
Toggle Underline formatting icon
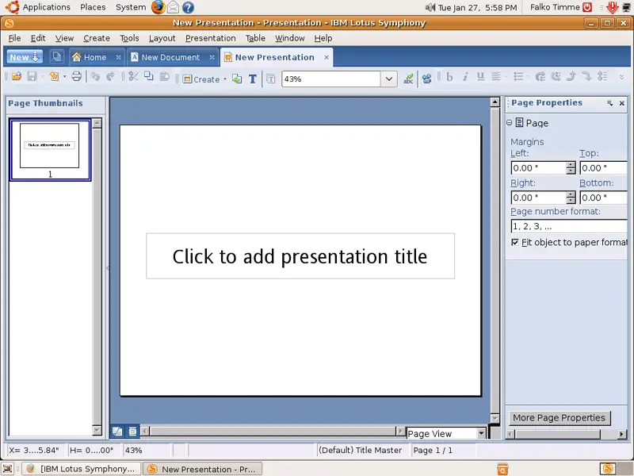480,76
